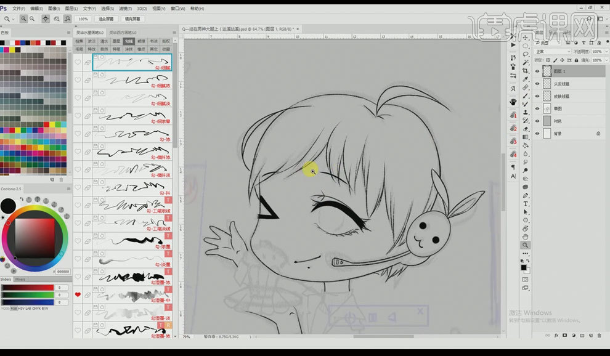Click the Zoom In magnifier option

24,18
